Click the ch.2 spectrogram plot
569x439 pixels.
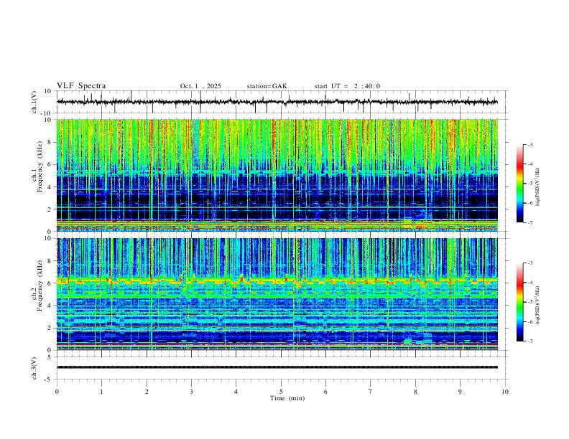(277, 294)
